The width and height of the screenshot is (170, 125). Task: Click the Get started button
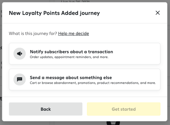click(124, 109)
